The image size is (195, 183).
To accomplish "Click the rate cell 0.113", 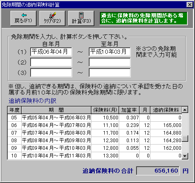I will tap(129, 141).
